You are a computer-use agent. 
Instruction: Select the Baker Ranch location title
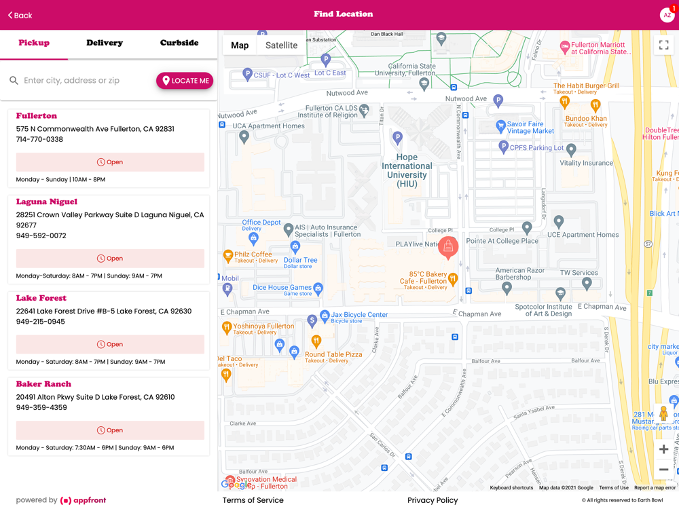click(43, 384)
